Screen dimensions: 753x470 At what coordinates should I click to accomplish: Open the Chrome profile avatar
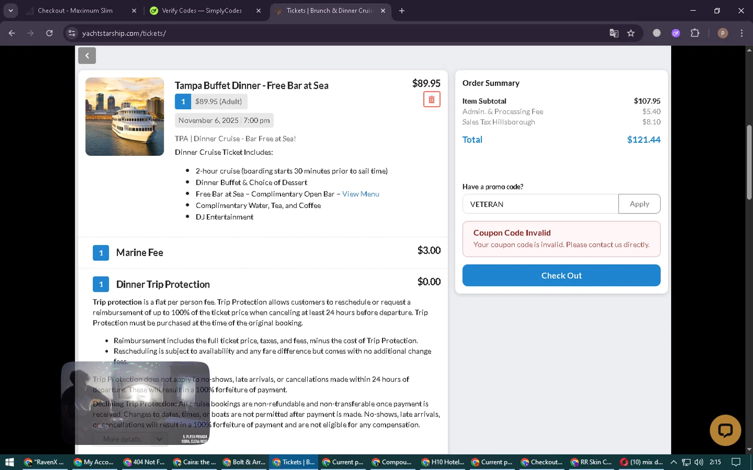tap(723, 33)
